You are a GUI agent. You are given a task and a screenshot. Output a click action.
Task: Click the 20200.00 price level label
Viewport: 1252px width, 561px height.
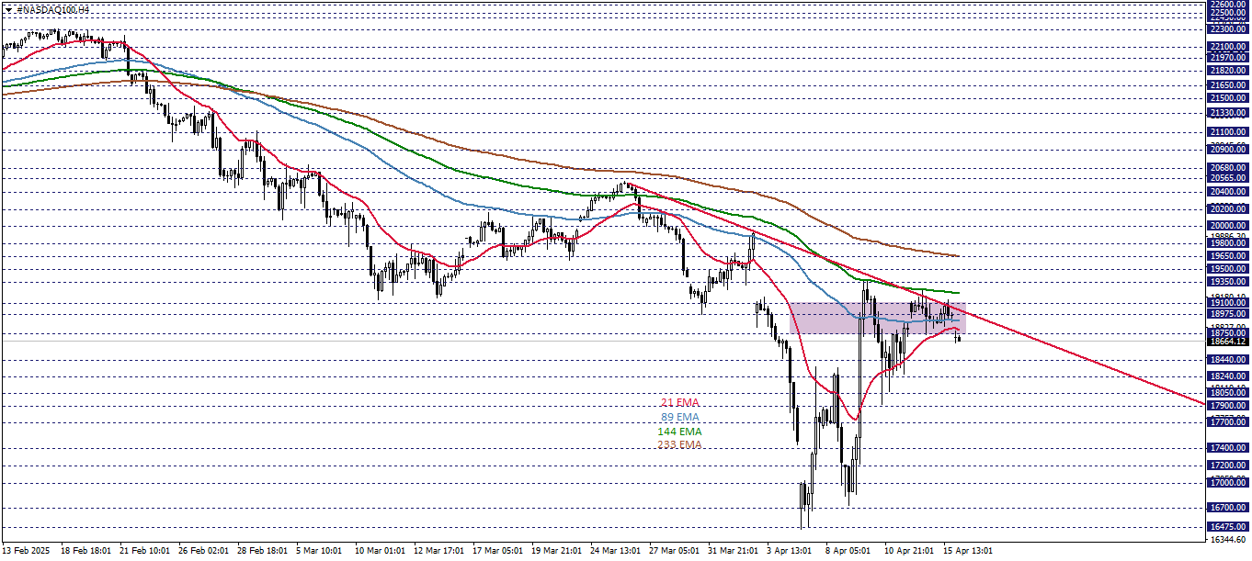1228,208
